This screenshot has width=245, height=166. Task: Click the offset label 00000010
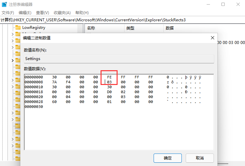tap(34, 87)
